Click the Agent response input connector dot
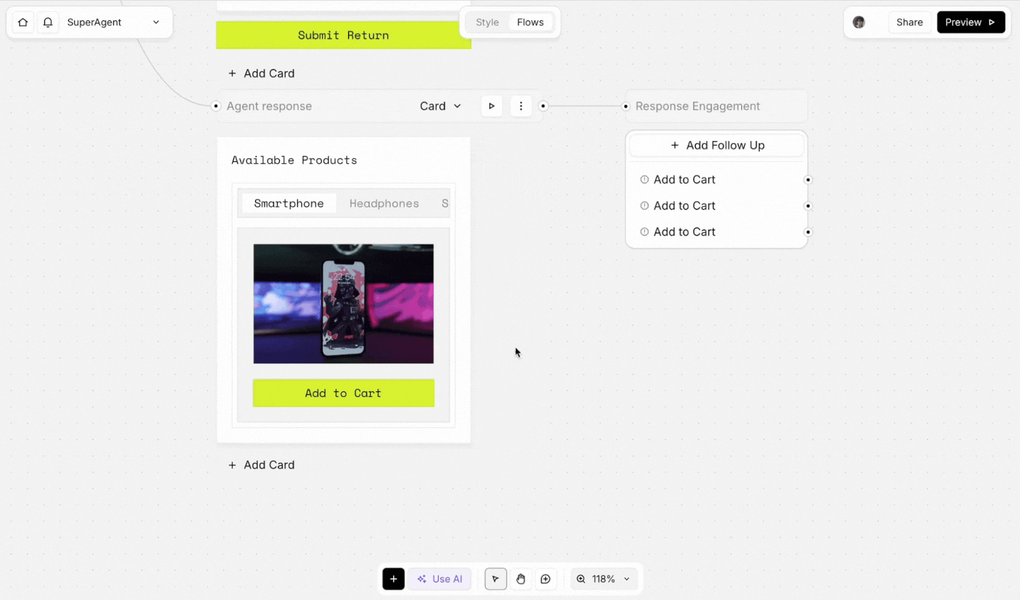The height and width of the screenshot is (600, 1020). tap(216, 106)
